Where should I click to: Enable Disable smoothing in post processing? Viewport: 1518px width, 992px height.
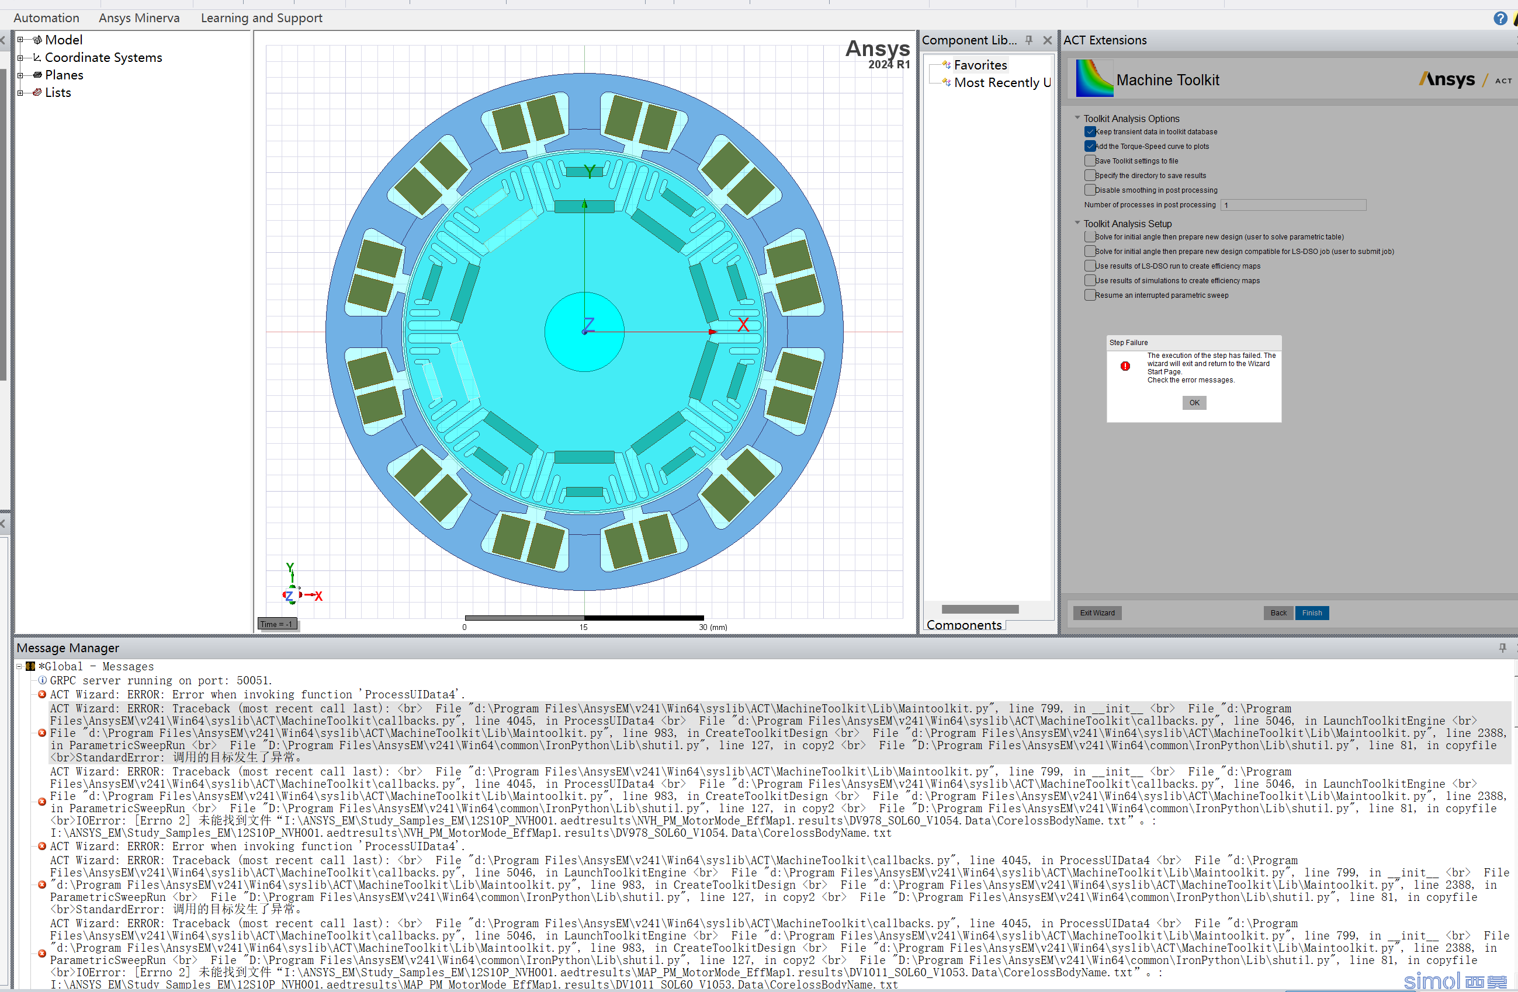coord(1090,190)
